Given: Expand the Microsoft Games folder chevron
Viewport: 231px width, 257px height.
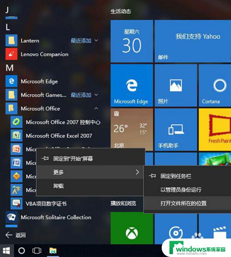Looking at the screenshot, I should 97,95.
